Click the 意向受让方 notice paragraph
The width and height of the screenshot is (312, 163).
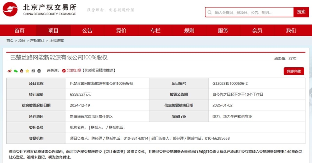pos(155,154)
